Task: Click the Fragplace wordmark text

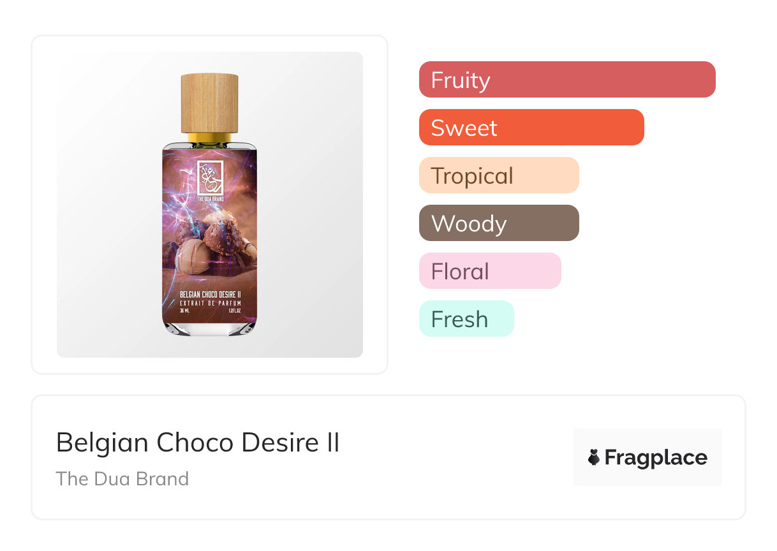Action: coord(656,457)
